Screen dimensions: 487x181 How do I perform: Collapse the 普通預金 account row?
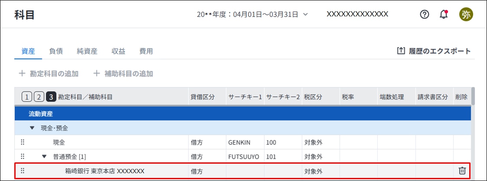click(44, 156)
